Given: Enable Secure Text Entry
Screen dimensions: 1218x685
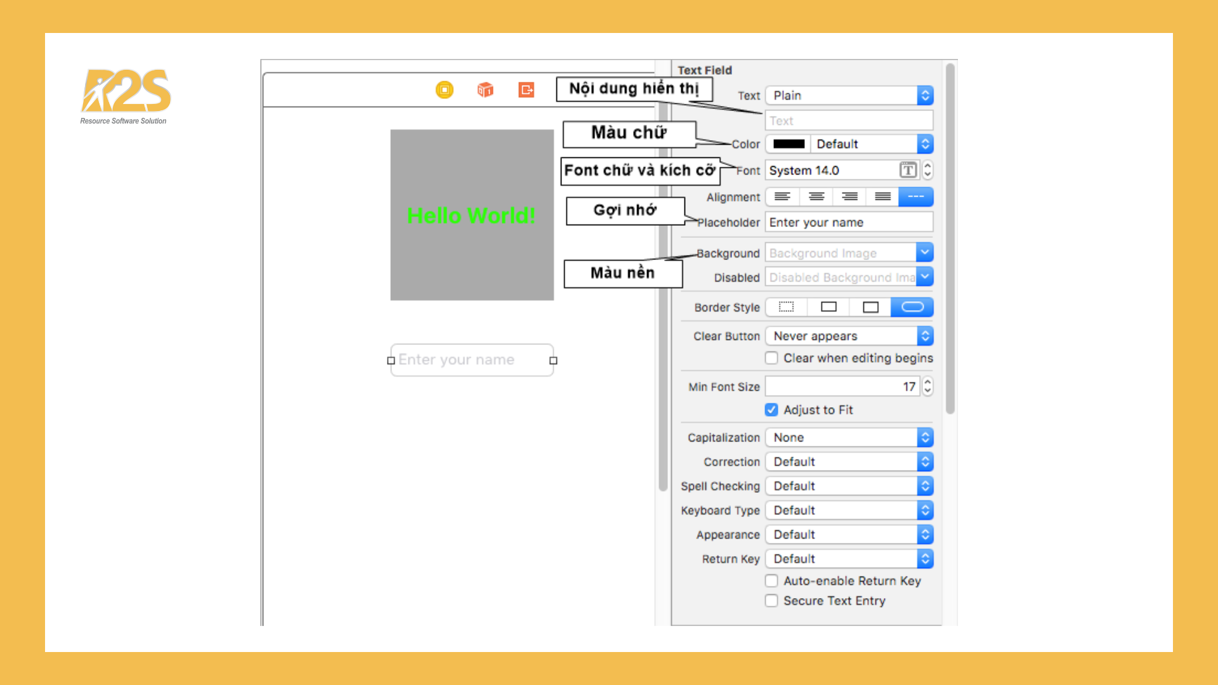Looking at the screenshot, I should point(771,601).
